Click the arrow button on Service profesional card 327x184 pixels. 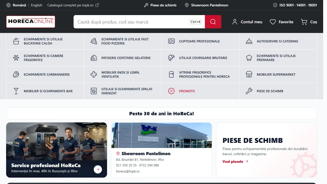98,169
